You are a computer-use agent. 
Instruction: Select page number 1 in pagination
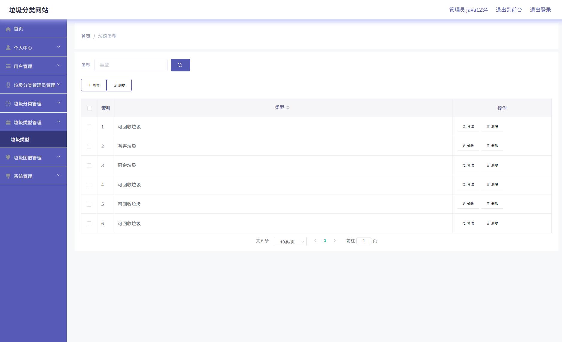click(325, 240)
